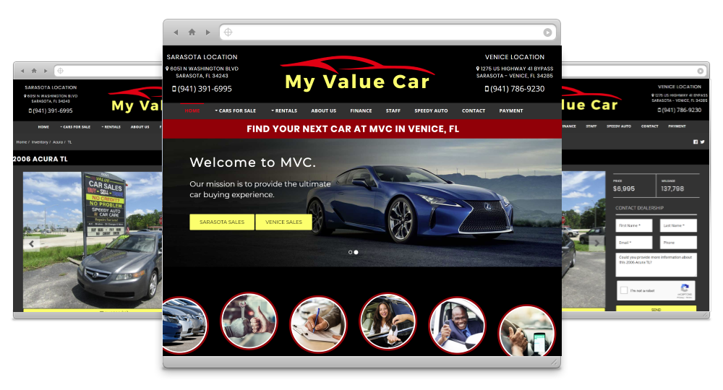The height and width of the screenshot is (390, 723).
Task: Click the VENICE SALES button
Action: click(x=283, y=222)
